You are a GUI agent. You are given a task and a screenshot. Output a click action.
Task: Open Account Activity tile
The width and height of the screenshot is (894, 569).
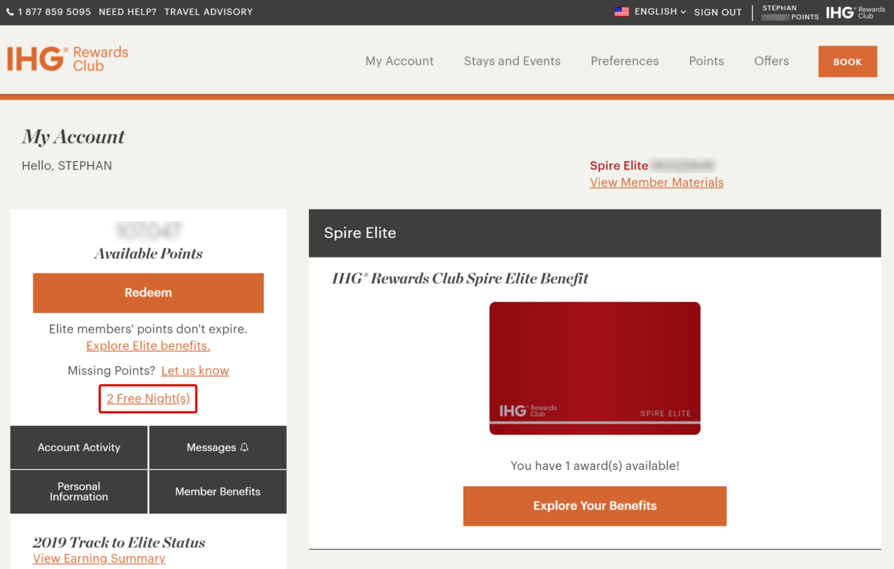tap(79, 447)
